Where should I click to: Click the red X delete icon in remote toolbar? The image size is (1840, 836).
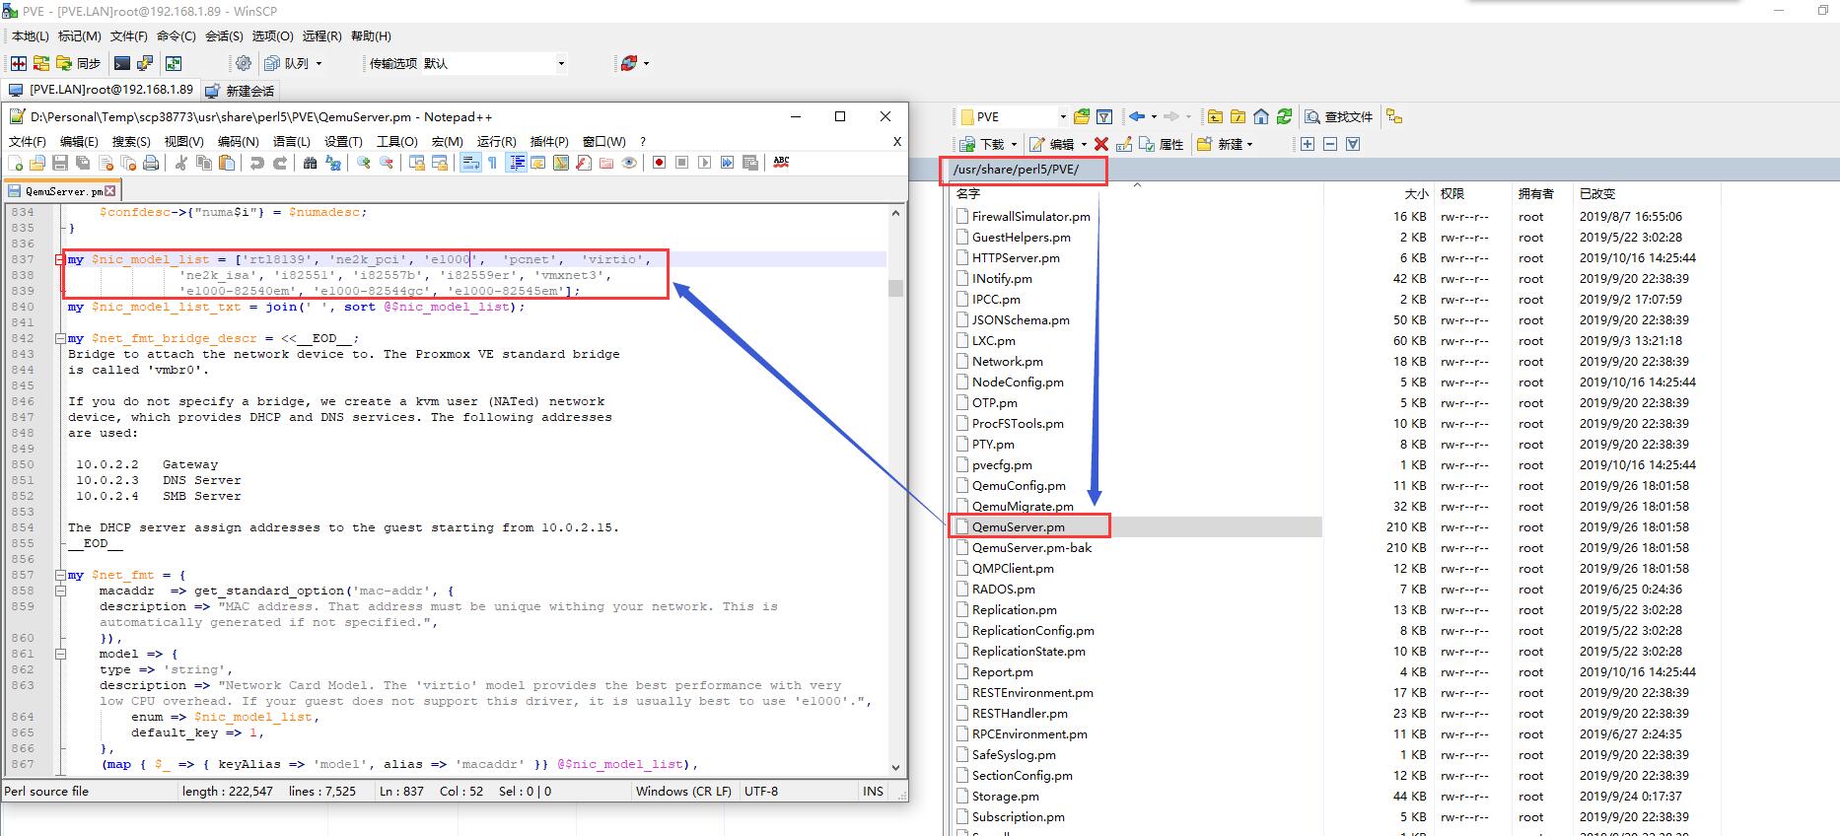(1101, 144)
